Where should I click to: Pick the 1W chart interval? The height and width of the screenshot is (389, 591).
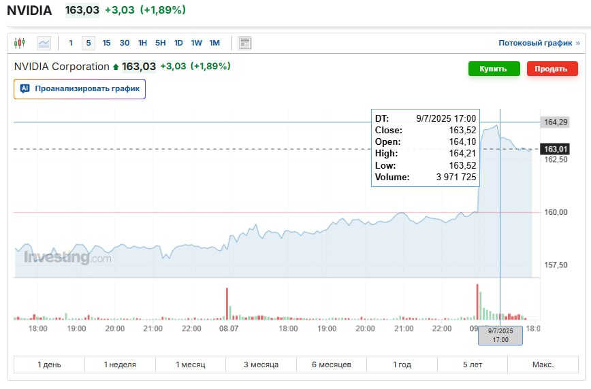(196, 43)
